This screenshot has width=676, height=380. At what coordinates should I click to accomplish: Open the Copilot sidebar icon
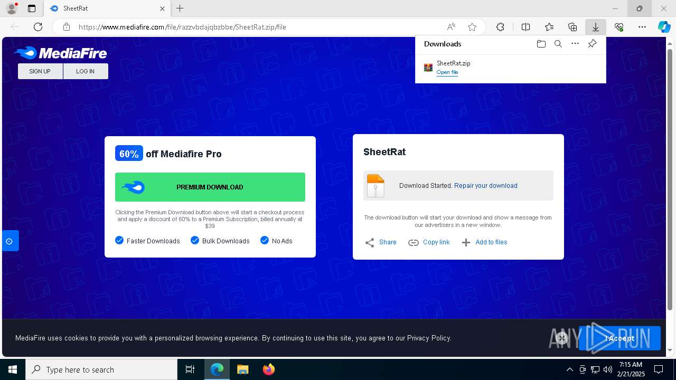664,27
